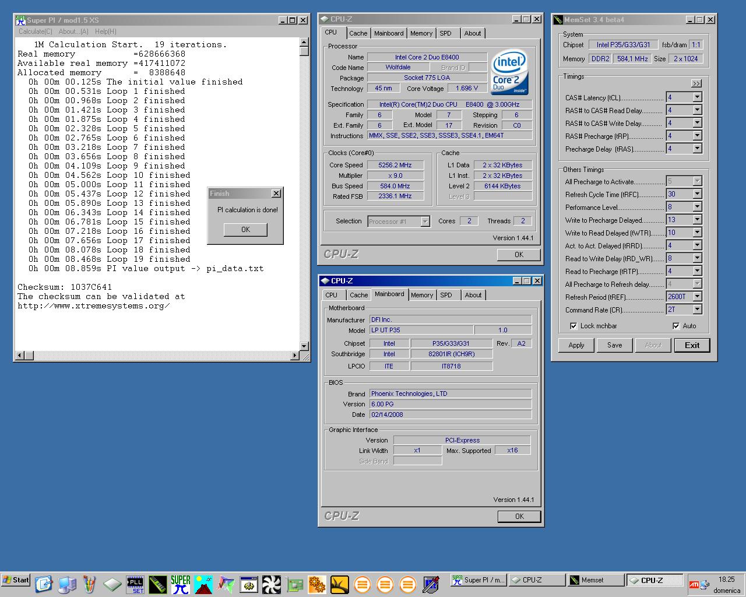
Task: Open Write to Precharge Delayed dropdown
Action: point(697,220)
